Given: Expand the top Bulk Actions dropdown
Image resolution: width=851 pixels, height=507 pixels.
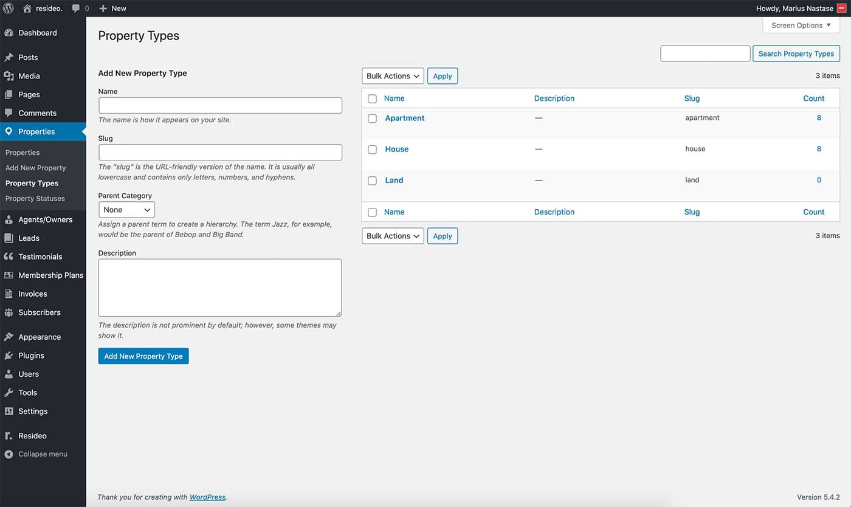Looking at the screenshot, I should (393, 76).
